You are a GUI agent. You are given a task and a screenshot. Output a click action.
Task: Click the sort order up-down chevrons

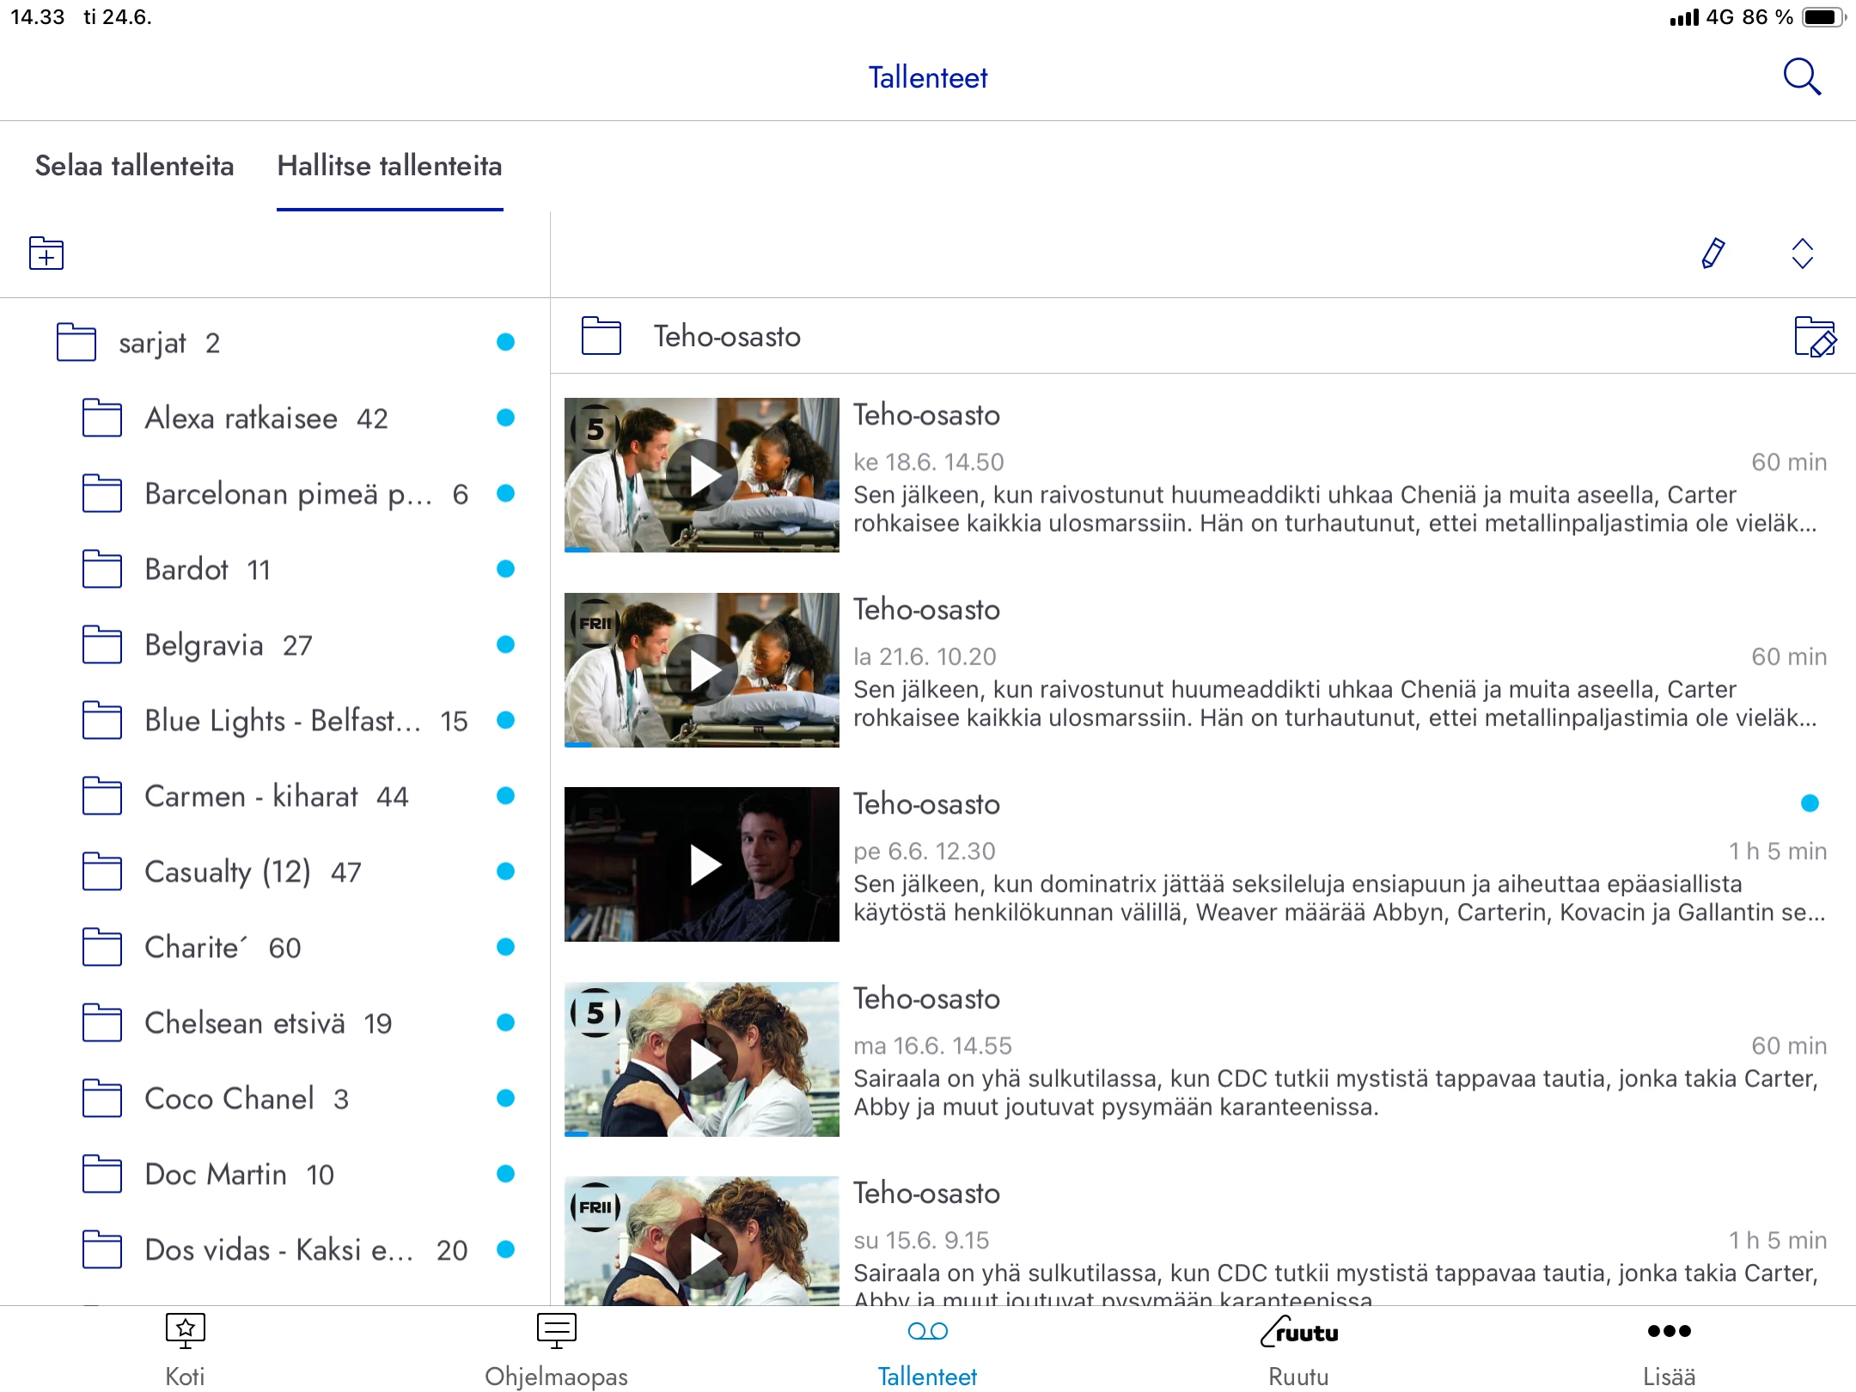pos(1802,253)
